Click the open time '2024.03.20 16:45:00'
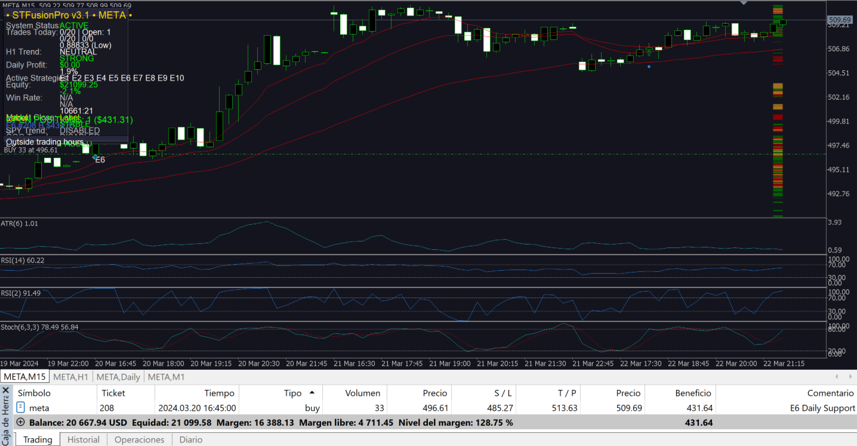857x446 pixels. (x=197, y=408)
